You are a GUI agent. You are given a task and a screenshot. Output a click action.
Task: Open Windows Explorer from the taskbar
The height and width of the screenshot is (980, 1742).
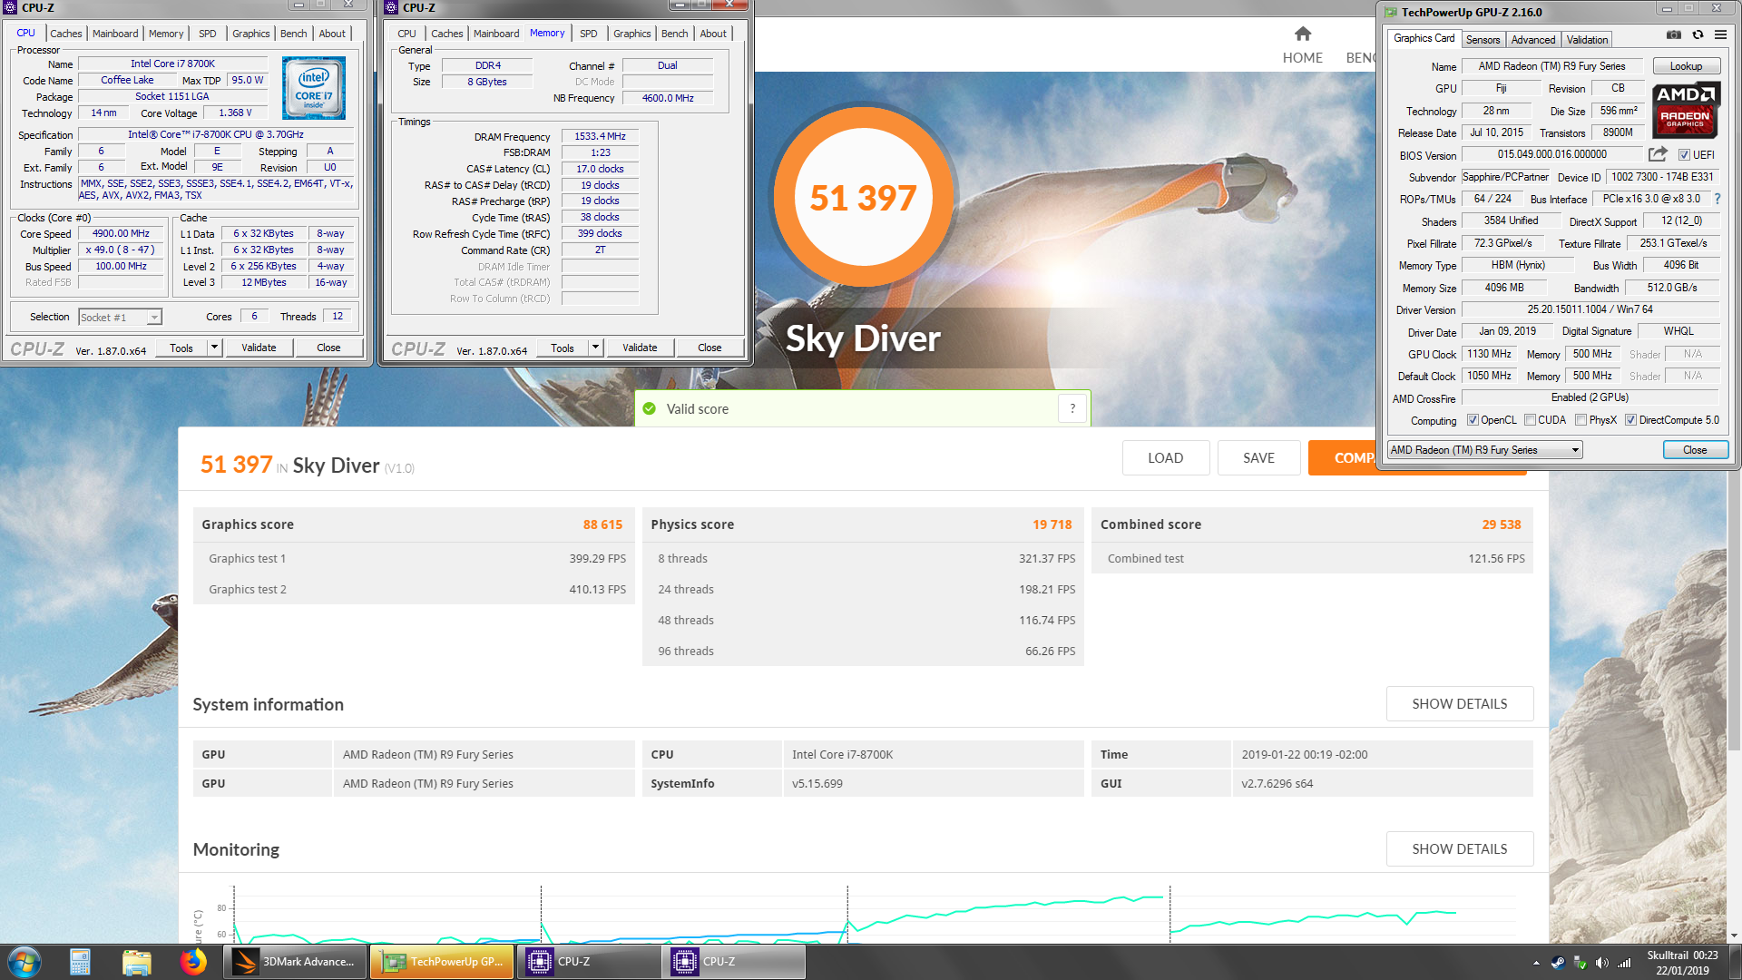[136, 962]
